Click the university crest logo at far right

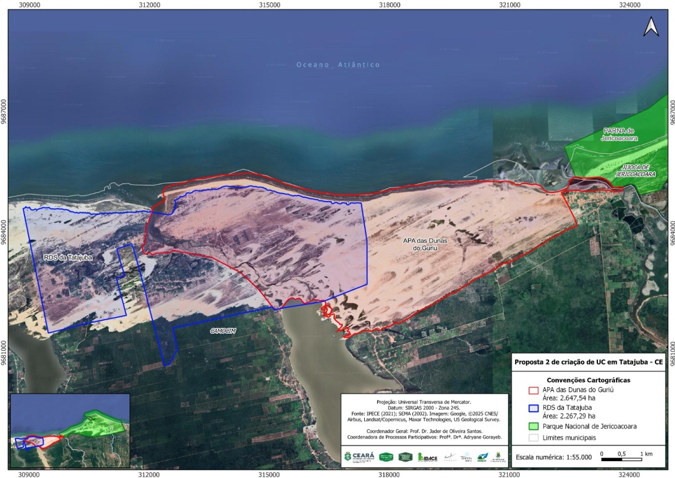click(x=498, y=456)
